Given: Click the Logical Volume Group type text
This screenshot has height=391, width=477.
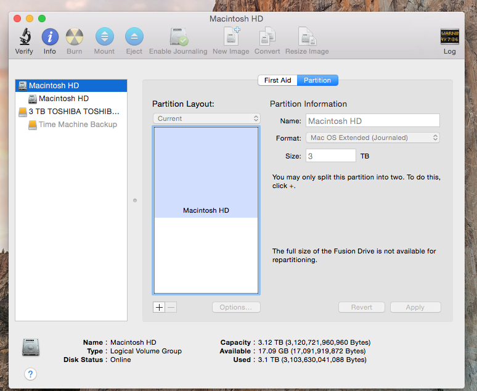Looking at the screenshot, I should (x=145, y=351).
